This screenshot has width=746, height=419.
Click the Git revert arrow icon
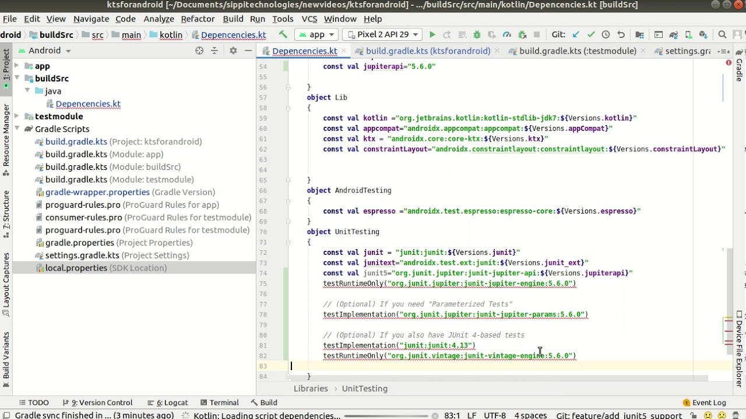pyautogui.click(x=621, y=35)
